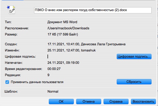The image size is (158, 106).
Task: Select the path /Users/macbook/Downloads
Action: [68, 28]
